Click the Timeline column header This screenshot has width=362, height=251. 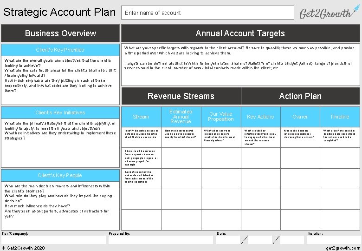pyautogui.click(x=340, y=117)
